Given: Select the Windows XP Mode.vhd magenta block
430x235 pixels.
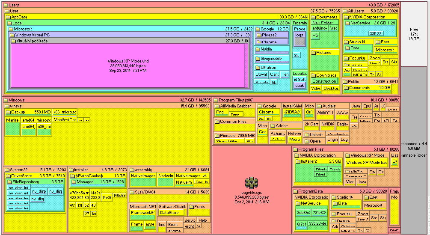Looking at the screenshot, I should (x=127, y=66).
